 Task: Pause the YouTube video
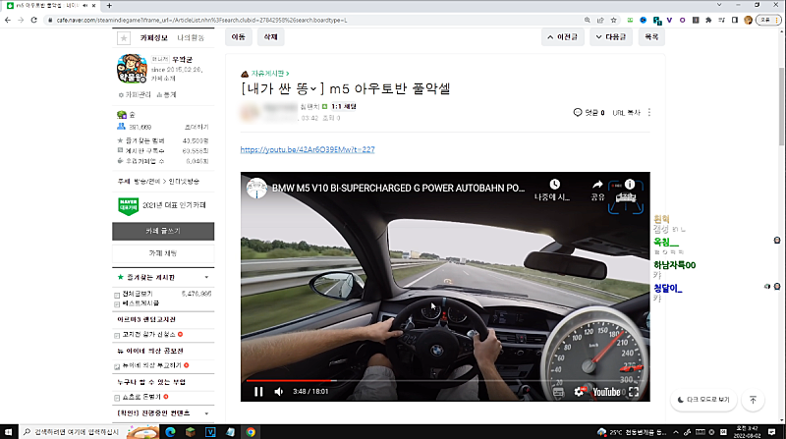(x=258, y=391)
